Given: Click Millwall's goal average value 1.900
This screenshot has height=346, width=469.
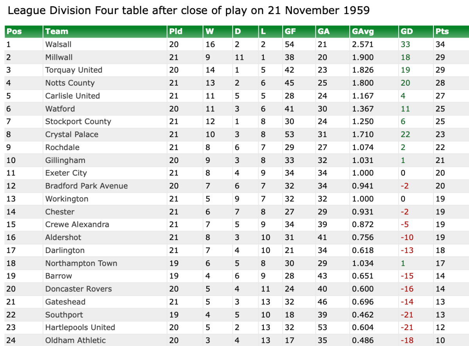Looking at the screenshot, I should 363,57.
